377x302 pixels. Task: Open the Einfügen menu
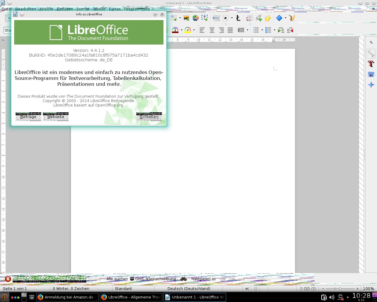65,9
